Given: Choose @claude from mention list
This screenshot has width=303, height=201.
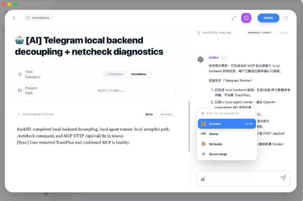Looking at the screenshot, I should pos(227,144).
